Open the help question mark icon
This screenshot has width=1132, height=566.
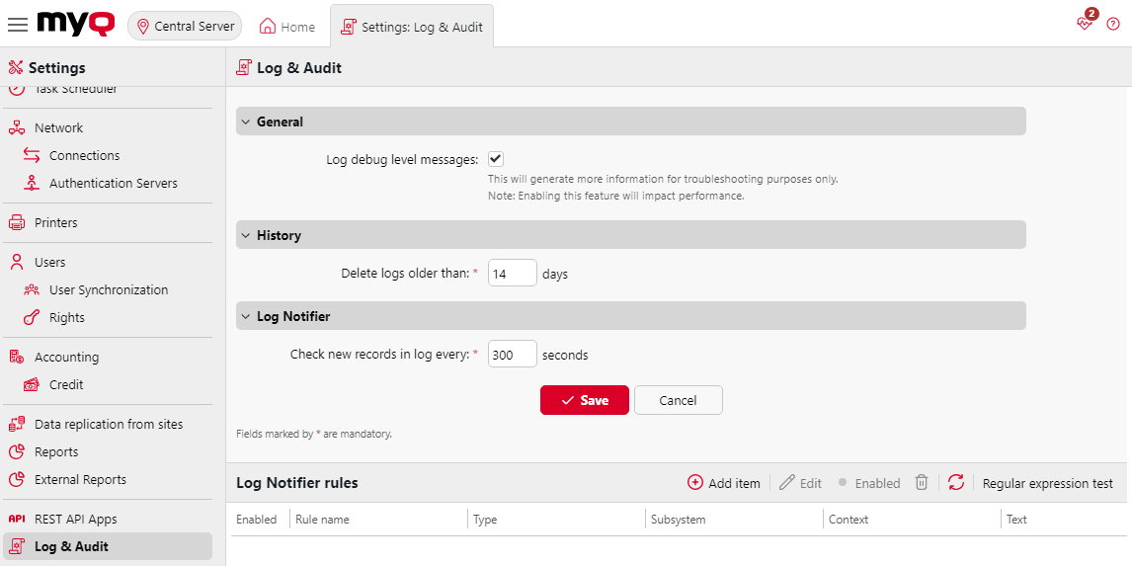[1113, 25]
